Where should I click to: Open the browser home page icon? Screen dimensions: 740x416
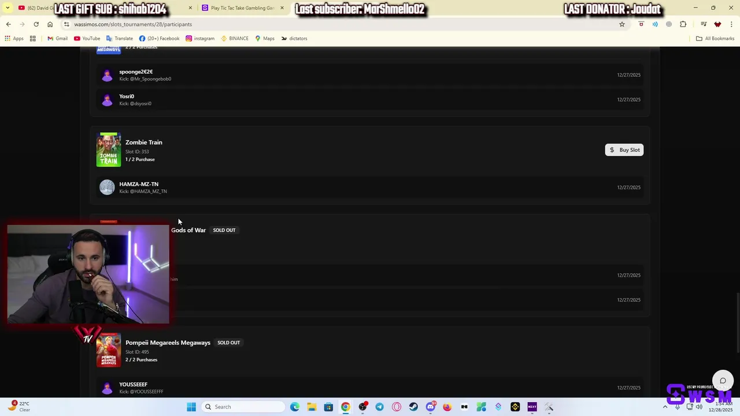pyautogui.click(x=50, y=24)
